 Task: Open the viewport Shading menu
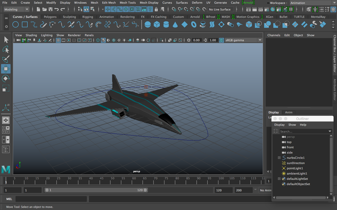[31, 35]
